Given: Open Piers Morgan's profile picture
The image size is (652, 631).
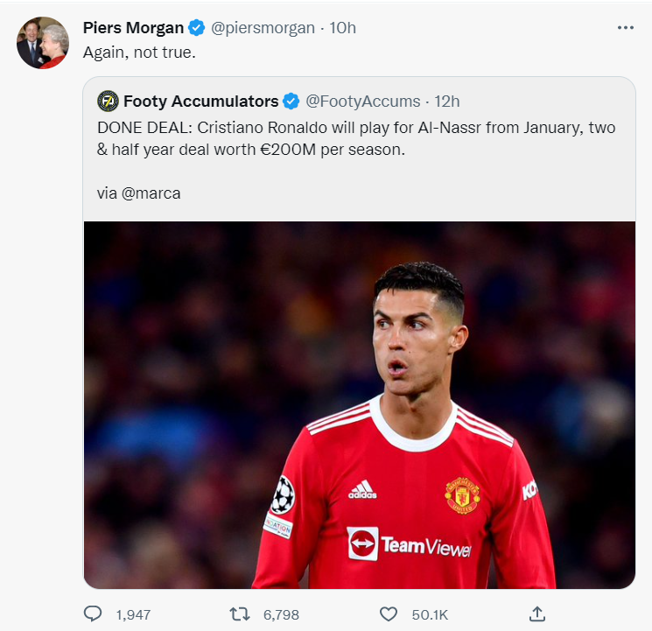Looking at the screenshot, I should (x=43, y=43).
